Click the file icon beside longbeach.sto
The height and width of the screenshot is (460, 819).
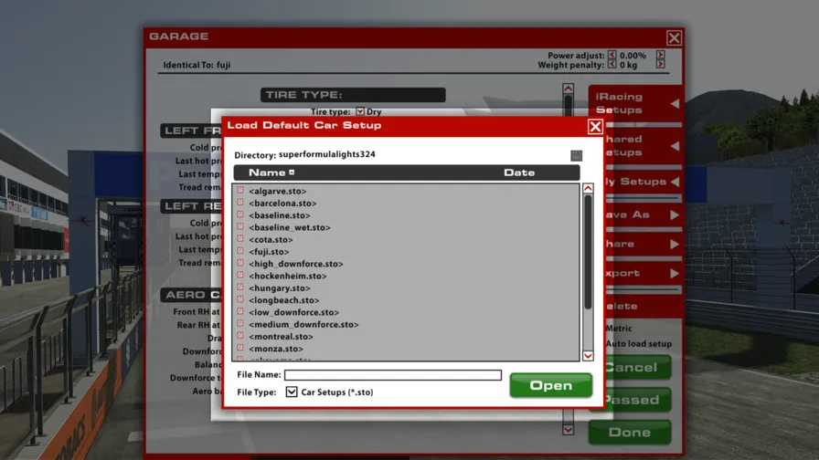[240, 299]
